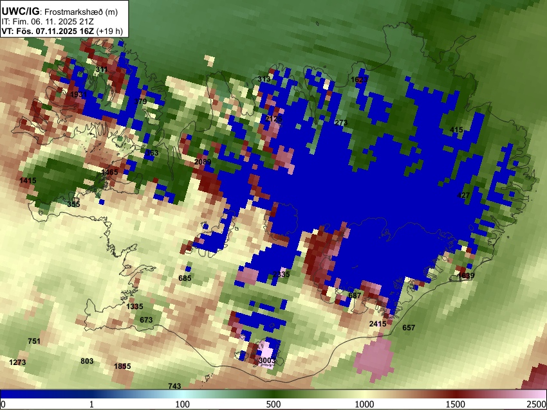
Task: Click the map value 427
Action: tap(463, 195)
